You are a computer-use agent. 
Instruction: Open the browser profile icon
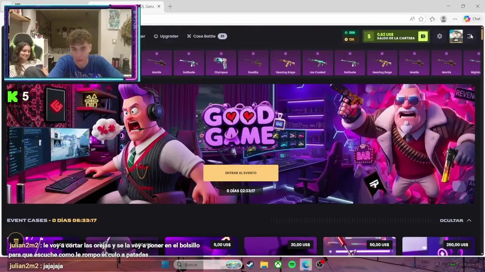coord(443,19)
